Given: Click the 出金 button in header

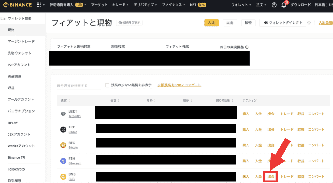Looking at the screenshot, I should (230, 22).
